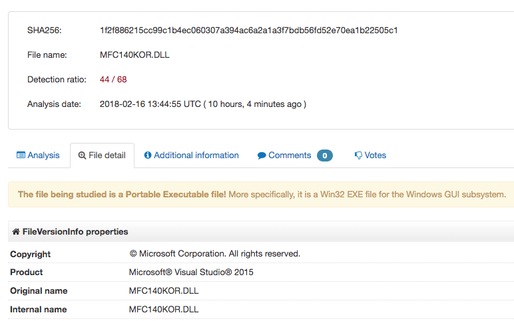Click the SHA256 hash value
The height and width of the screenshot is (321, 514).
click(248, 30)
